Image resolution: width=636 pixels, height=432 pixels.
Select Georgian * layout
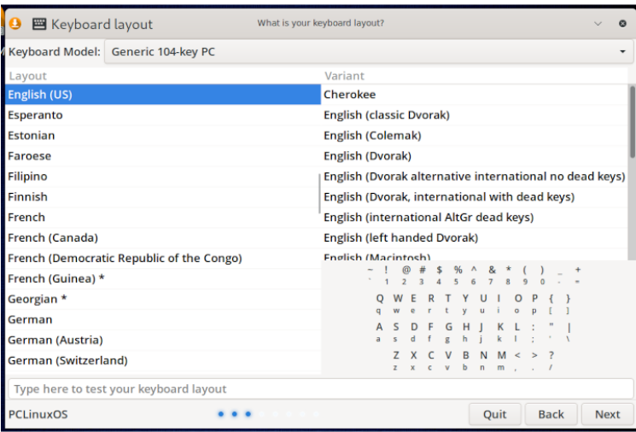[163, 299]
